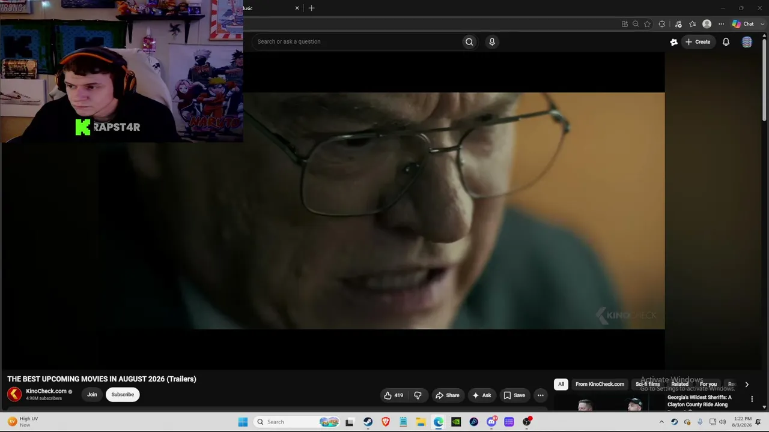This screenshot has height=432, width=769.
Task: Open Brave browser from the taskbar
Action: point(386,422)
